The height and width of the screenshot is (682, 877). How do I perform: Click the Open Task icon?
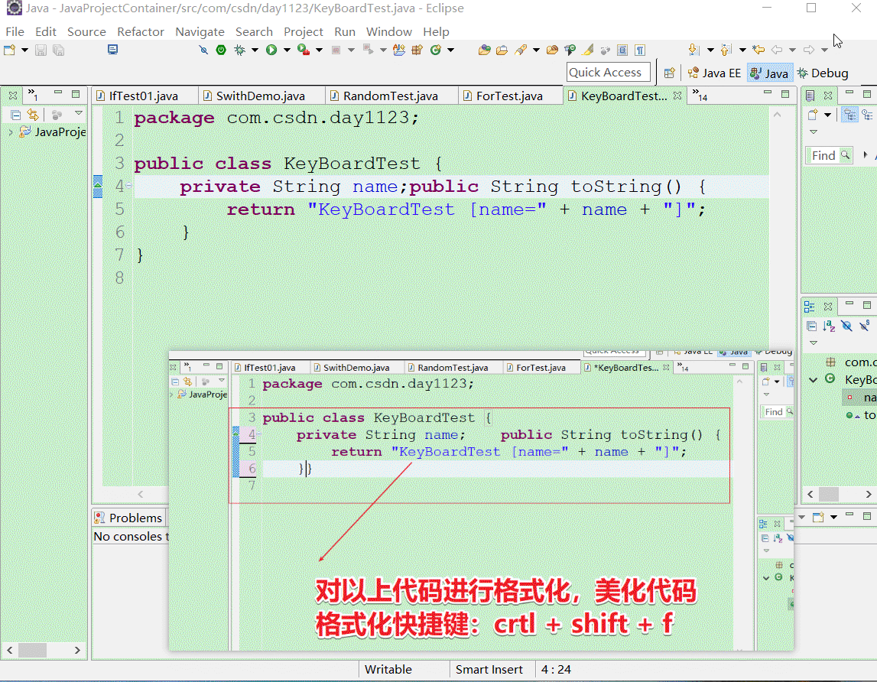(x=502, y=50)
